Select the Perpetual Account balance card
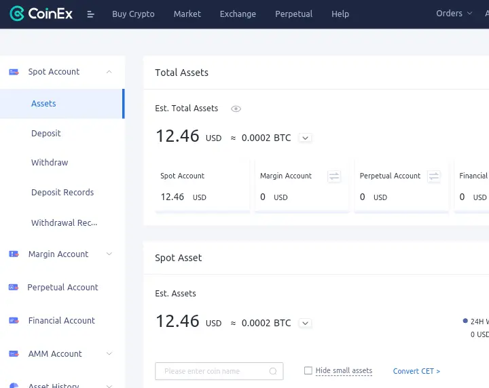 click(401, 187)
